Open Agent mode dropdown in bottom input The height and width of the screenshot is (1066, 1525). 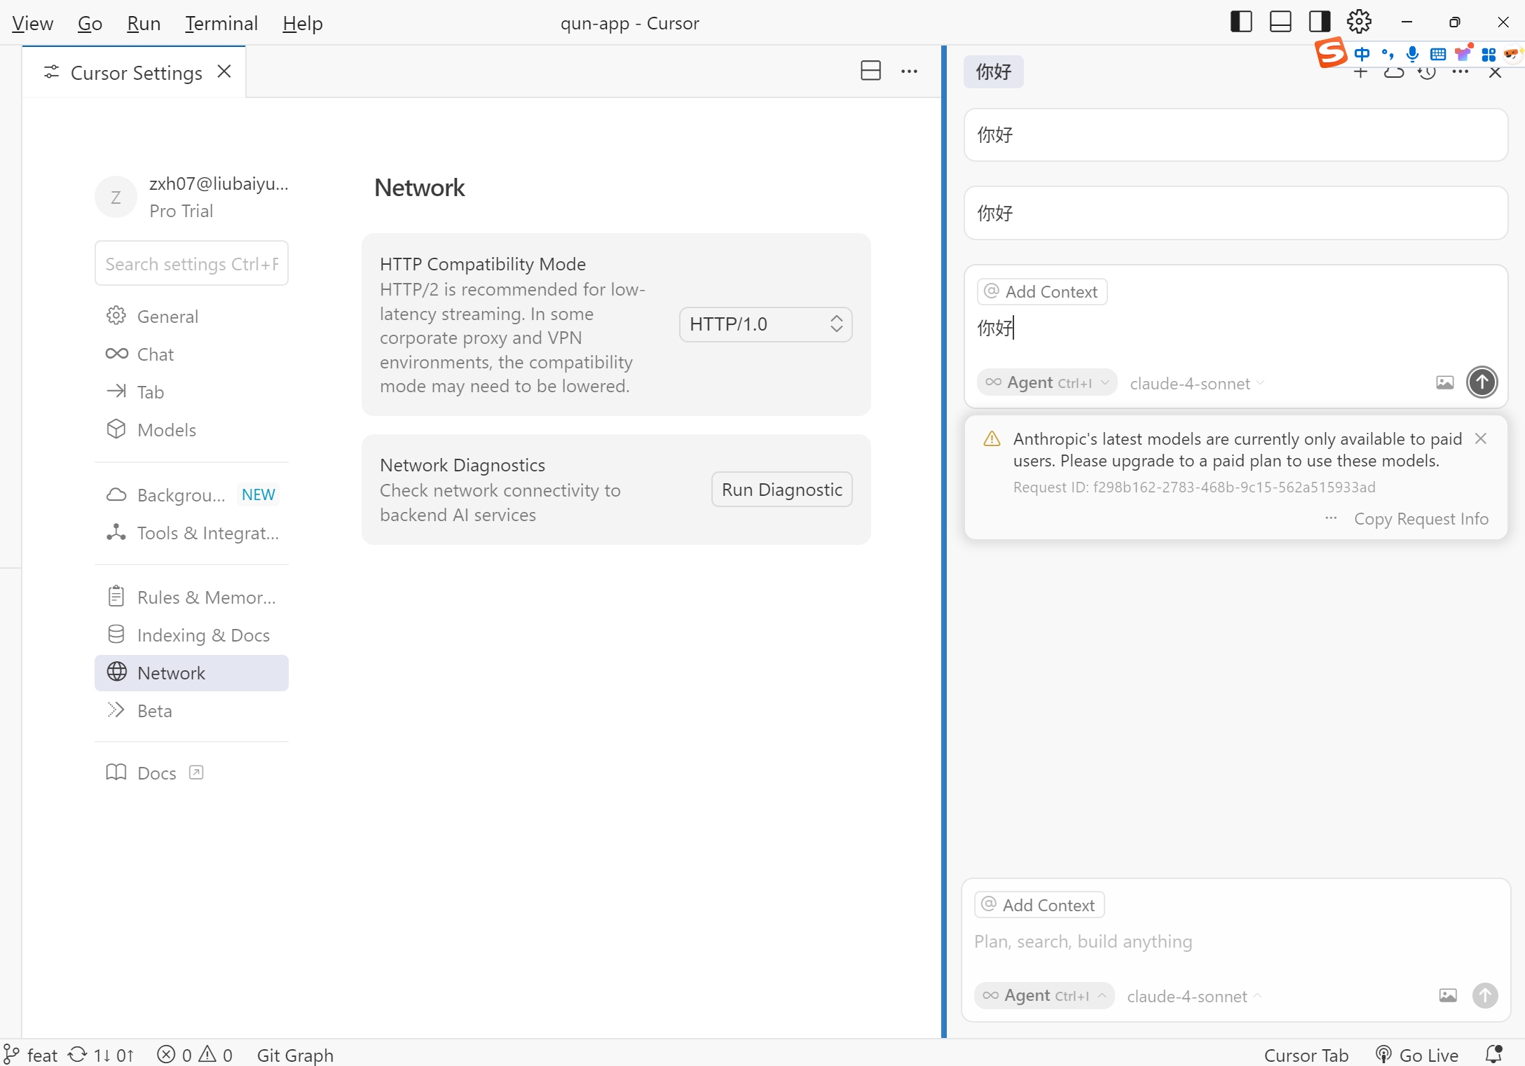[1044, 995]
